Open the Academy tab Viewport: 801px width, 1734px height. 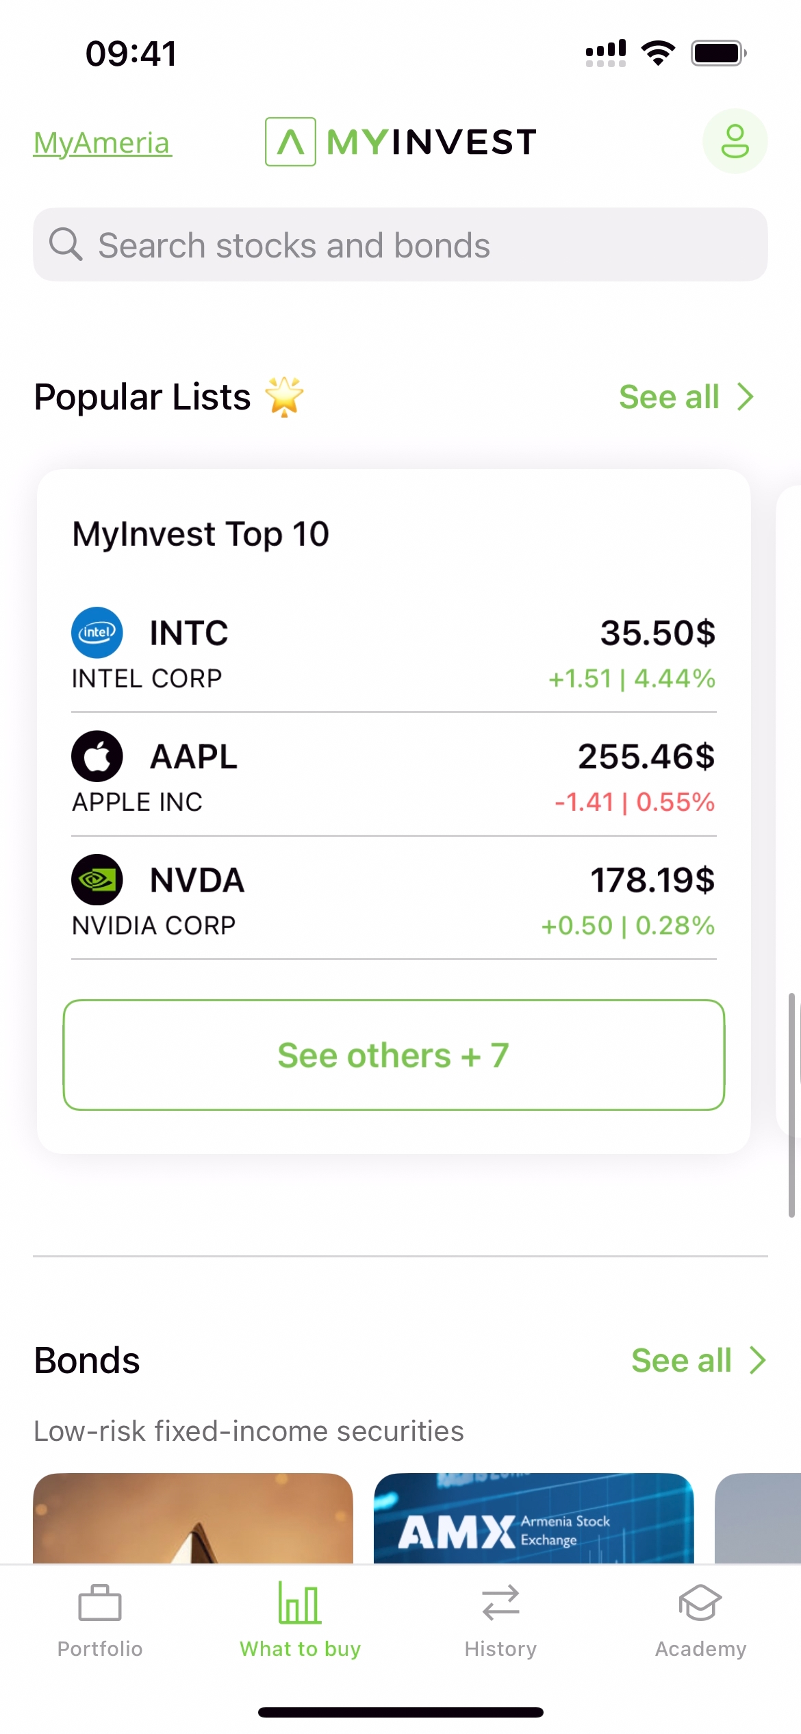click(x=700, y=1619)
